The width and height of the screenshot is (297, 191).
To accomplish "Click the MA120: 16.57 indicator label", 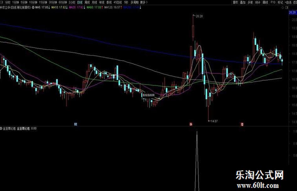I will pyautogui.click(x=113, y=8).
